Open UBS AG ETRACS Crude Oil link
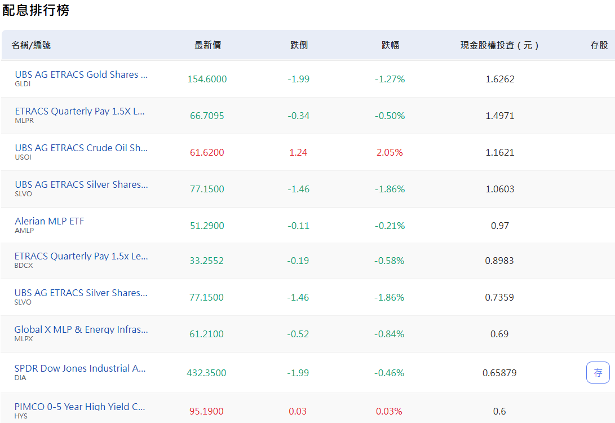The height and width of the screenshot is (423, 615). click(x=81, y=148)
